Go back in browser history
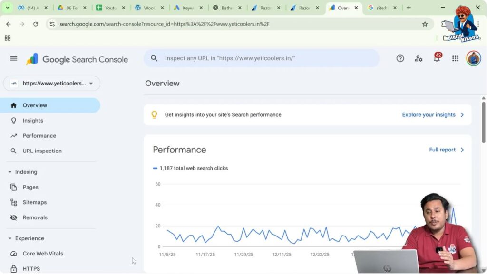The image size is (487, 274). point(9,24)
